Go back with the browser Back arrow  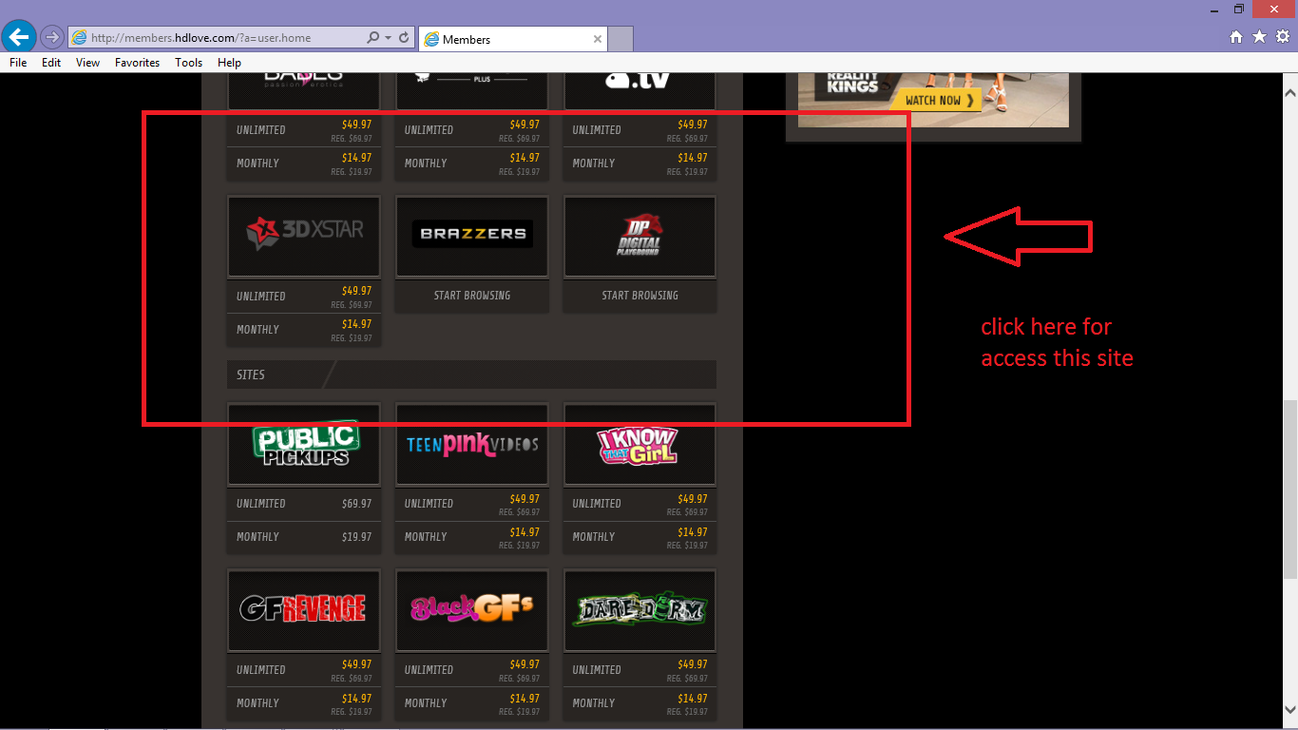19,37
